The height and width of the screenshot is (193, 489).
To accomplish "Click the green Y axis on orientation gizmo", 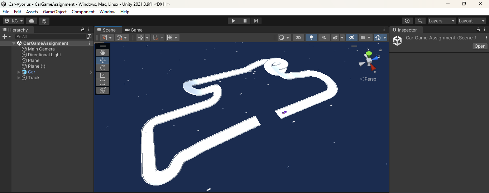I will [369, 53].
